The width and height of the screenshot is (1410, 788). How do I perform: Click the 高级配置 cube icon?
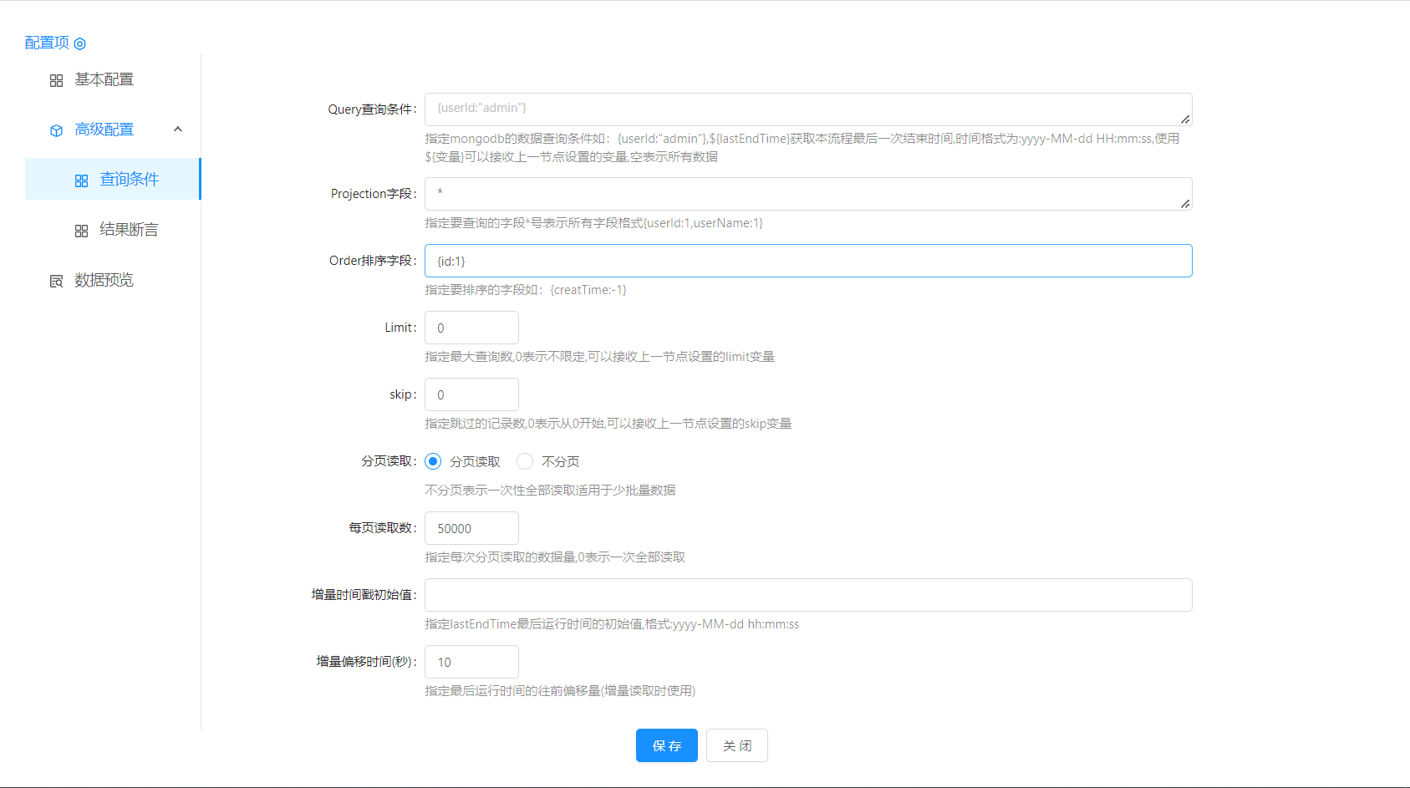click(56, 130)
